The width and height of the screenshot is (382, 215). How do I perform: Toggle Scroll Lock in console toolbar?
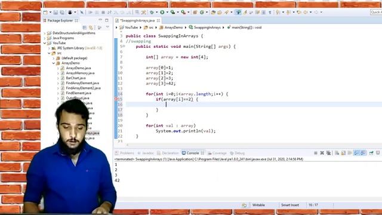coord(343,153)
